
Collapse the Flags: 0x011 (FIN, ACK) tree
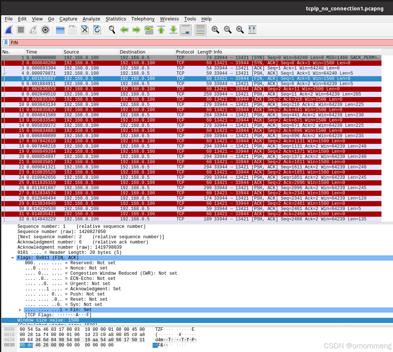point(13,258)
